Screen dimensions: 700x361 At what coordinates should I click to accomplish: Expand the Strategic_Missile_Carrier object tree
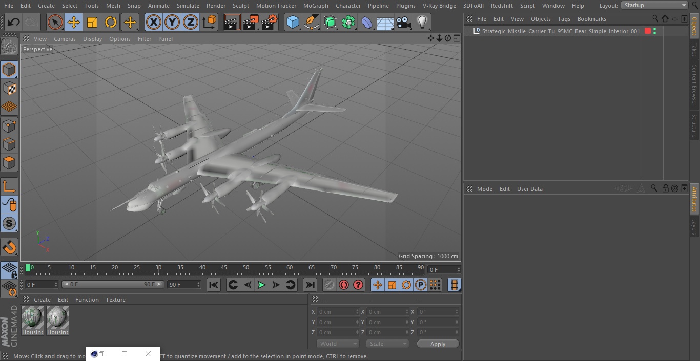468,31
